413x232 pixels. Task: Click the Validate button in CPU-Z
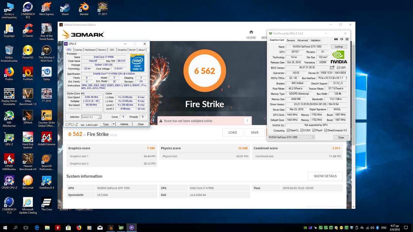(x=124, y=124)
